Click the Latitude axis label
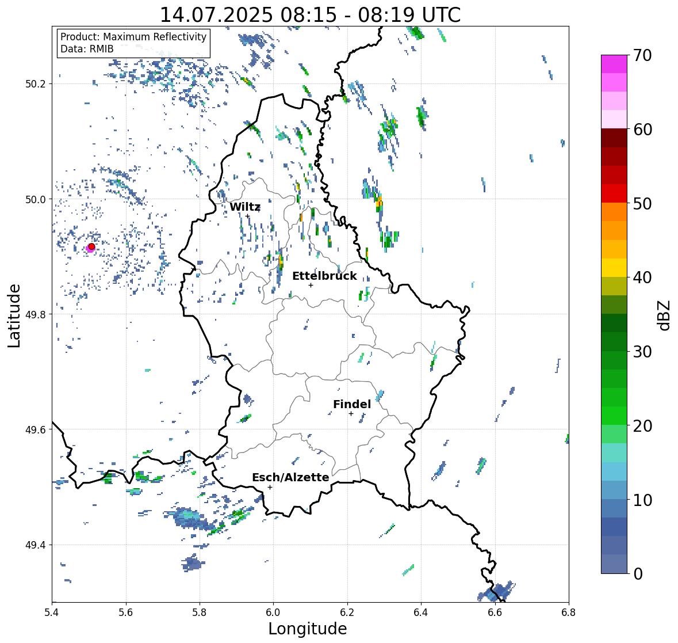The width and height of the screenshot is (678, 643). [x=14, y=315]
